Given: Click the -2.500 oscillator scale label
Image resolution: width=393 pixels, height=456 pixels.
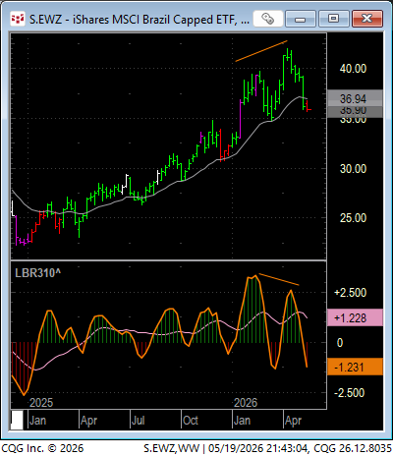Looking at the screenshot, I should point(349,393).
